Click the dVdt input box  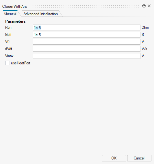point(87,49)
